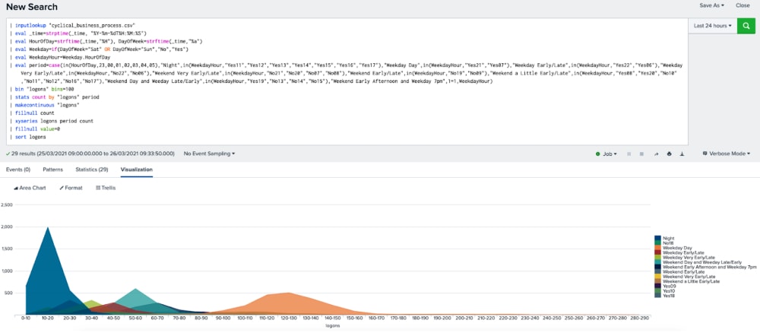Open the Patterns tab
Screen dimensions: 760x333
[x=52, y=170]
